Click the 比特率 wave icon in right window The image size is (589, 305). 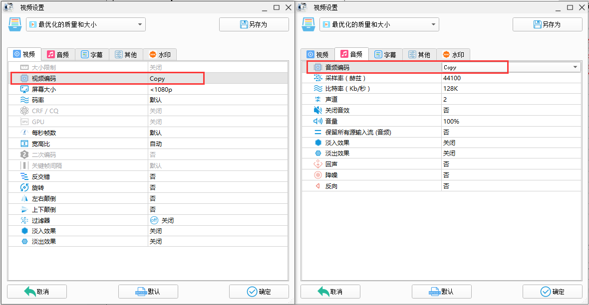click(318, 89)
